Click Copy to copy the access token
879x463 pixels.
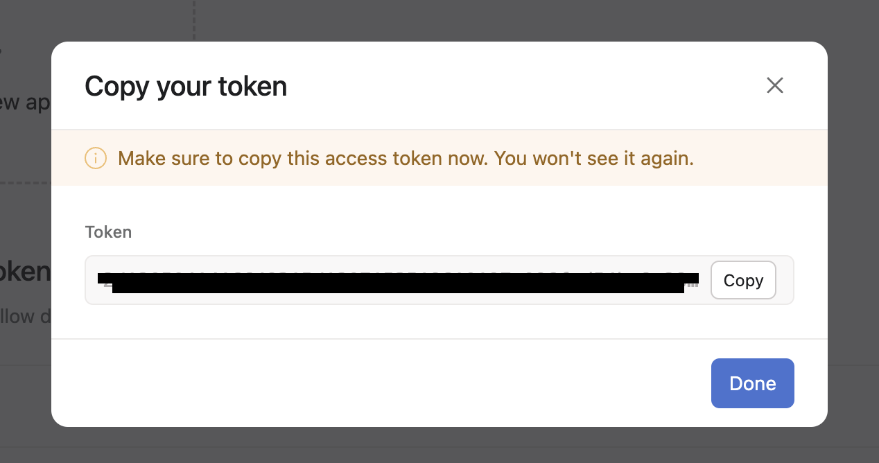click(742, 280)
